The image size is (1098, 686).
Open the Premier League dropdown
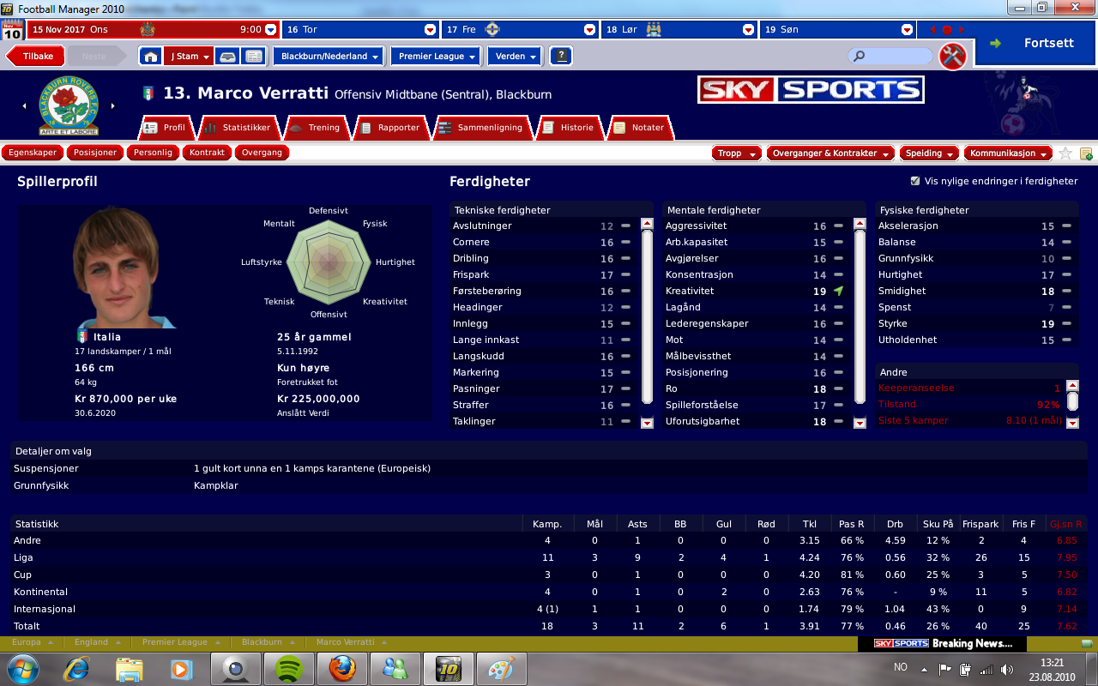437,57
